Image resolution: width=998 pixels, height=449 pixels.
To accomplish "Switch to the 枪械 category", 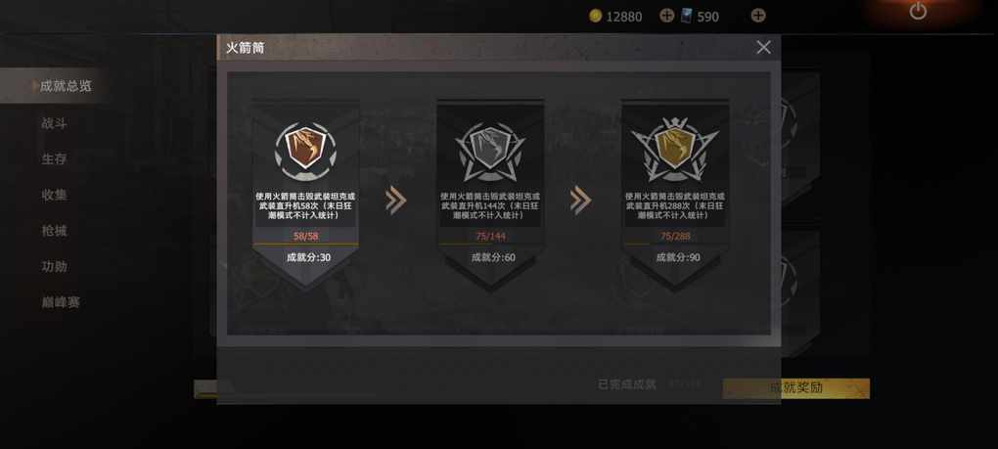I will click(54, 231).
